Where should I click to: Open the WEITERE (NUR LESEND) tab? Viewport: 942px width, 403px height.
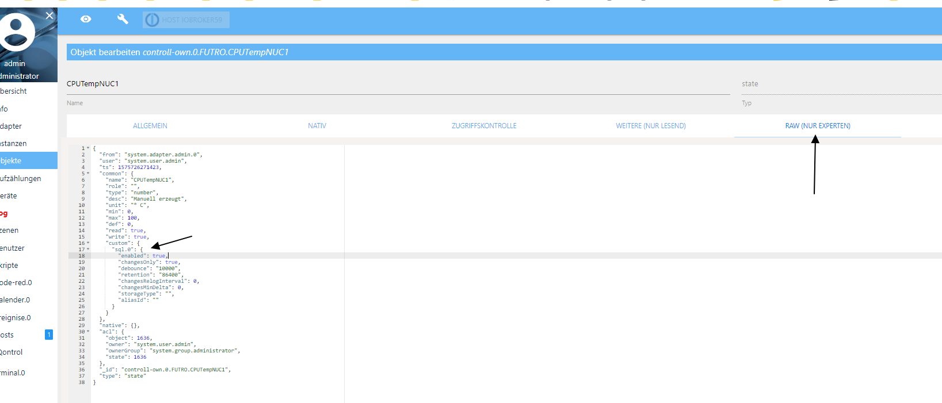pos(651,126)
